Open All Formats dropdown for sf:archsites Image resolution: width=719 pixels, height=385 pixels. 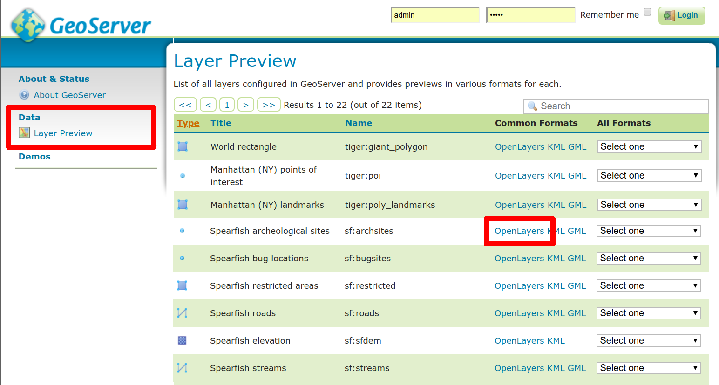(649, 231)
